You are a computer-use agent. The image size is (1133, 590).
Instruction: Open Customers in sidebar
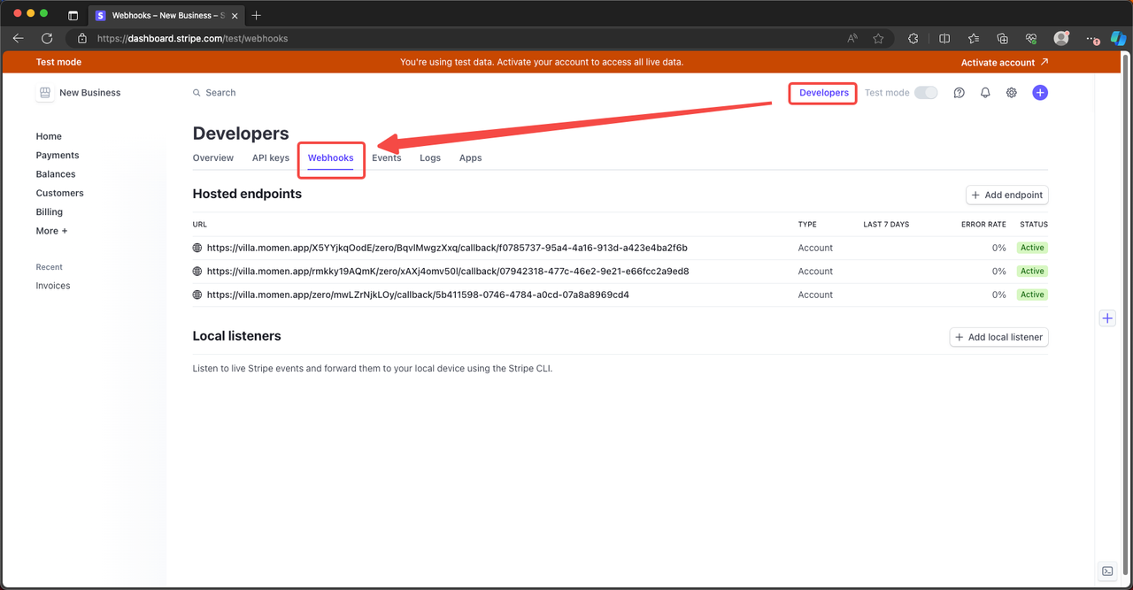(60, 193)
